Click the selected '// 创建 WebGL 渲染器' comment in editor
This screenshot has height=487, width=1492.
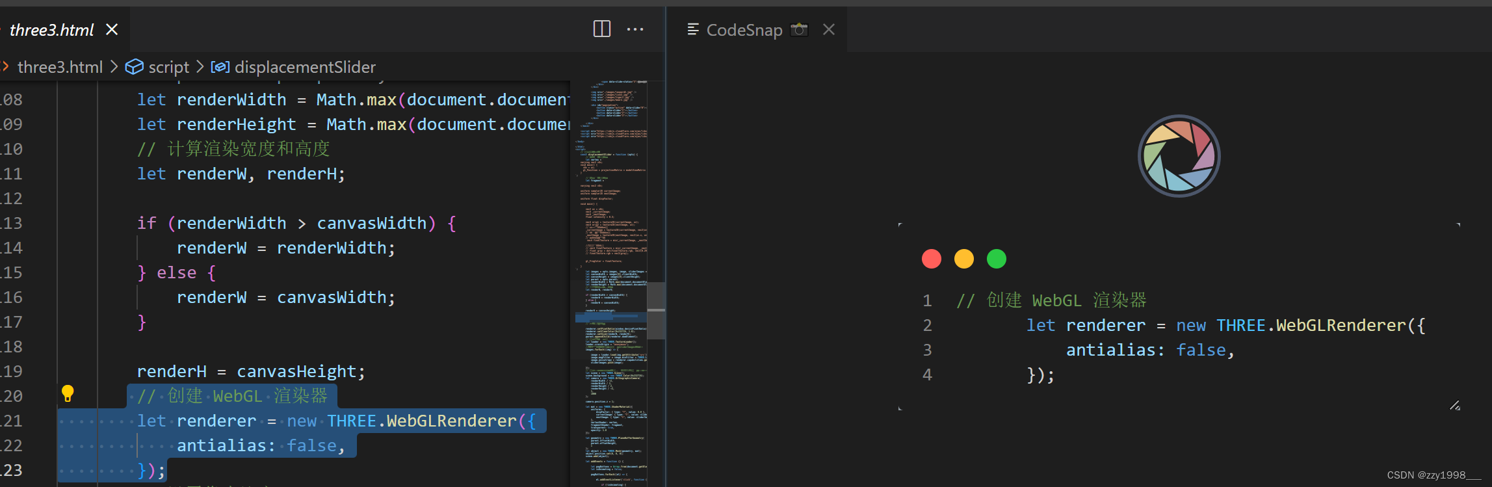pyautogui.click(x=232, y=396)
